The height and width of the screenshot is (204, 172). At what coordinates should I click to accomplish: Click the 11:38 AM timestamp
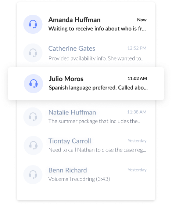pos(137,112)
